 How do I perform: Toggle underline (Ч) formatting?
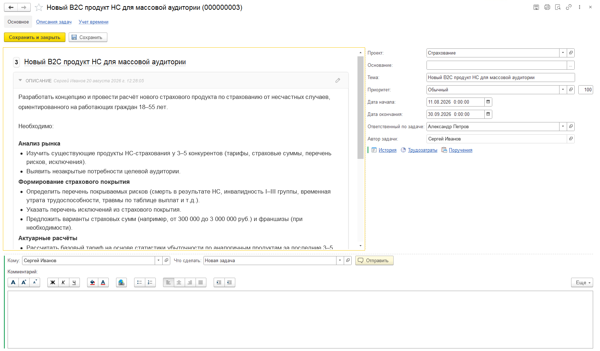74,282
